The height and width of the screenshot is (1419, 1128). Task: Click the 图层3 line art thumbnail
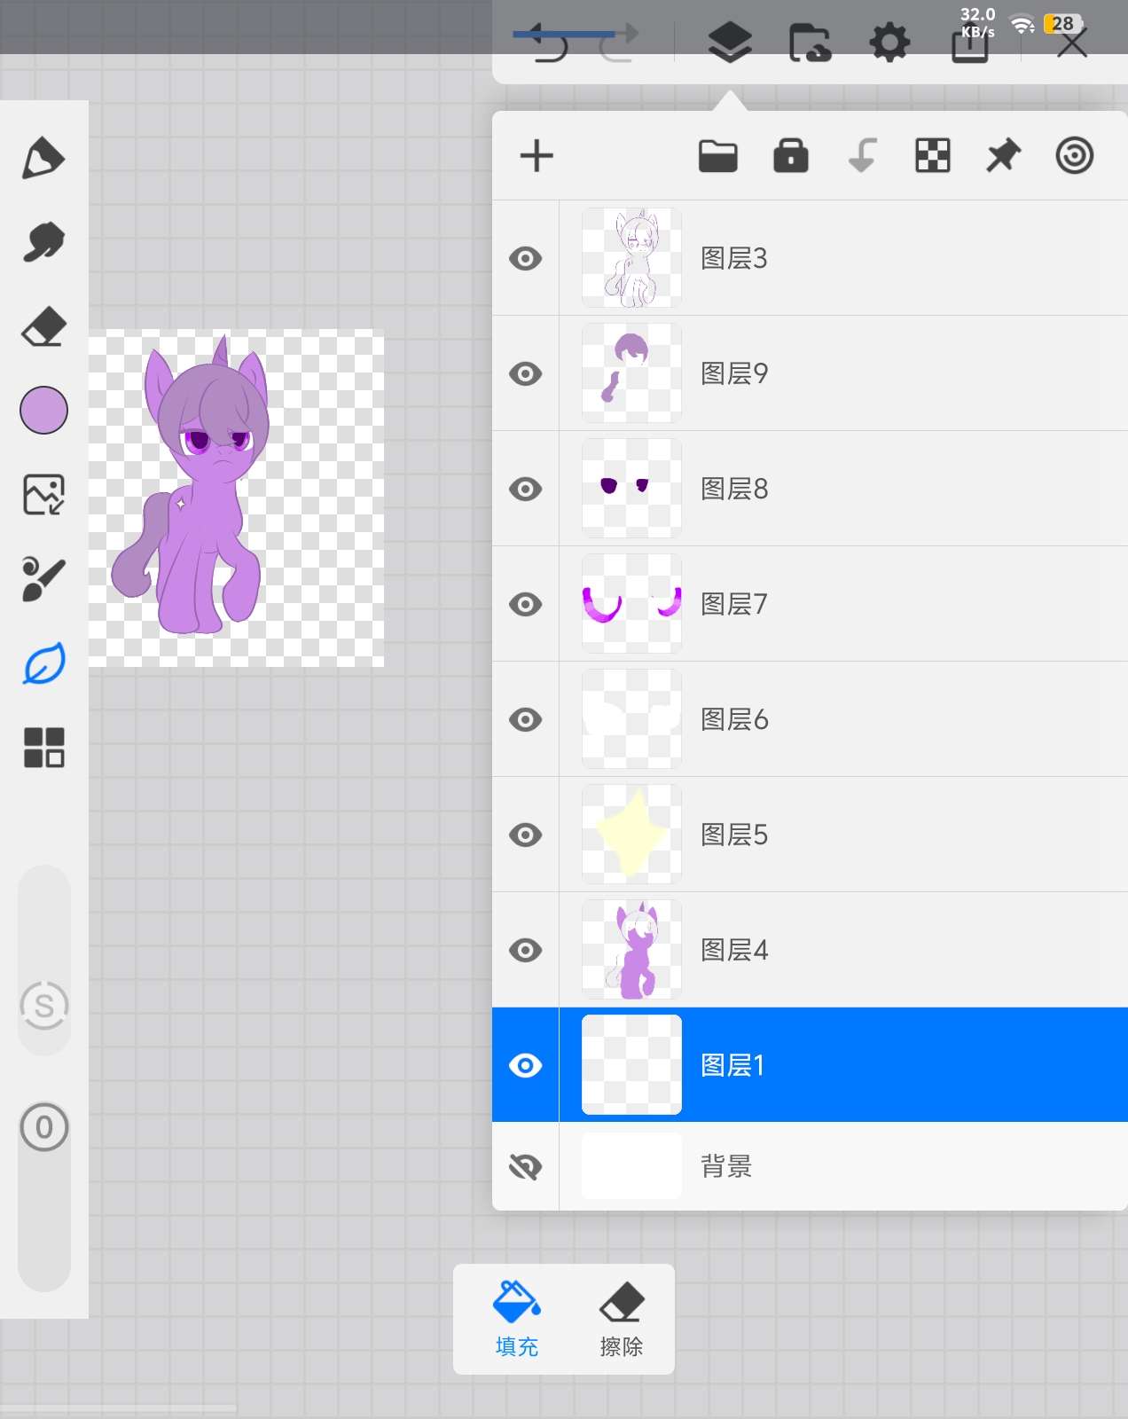[x=631, y=258]
